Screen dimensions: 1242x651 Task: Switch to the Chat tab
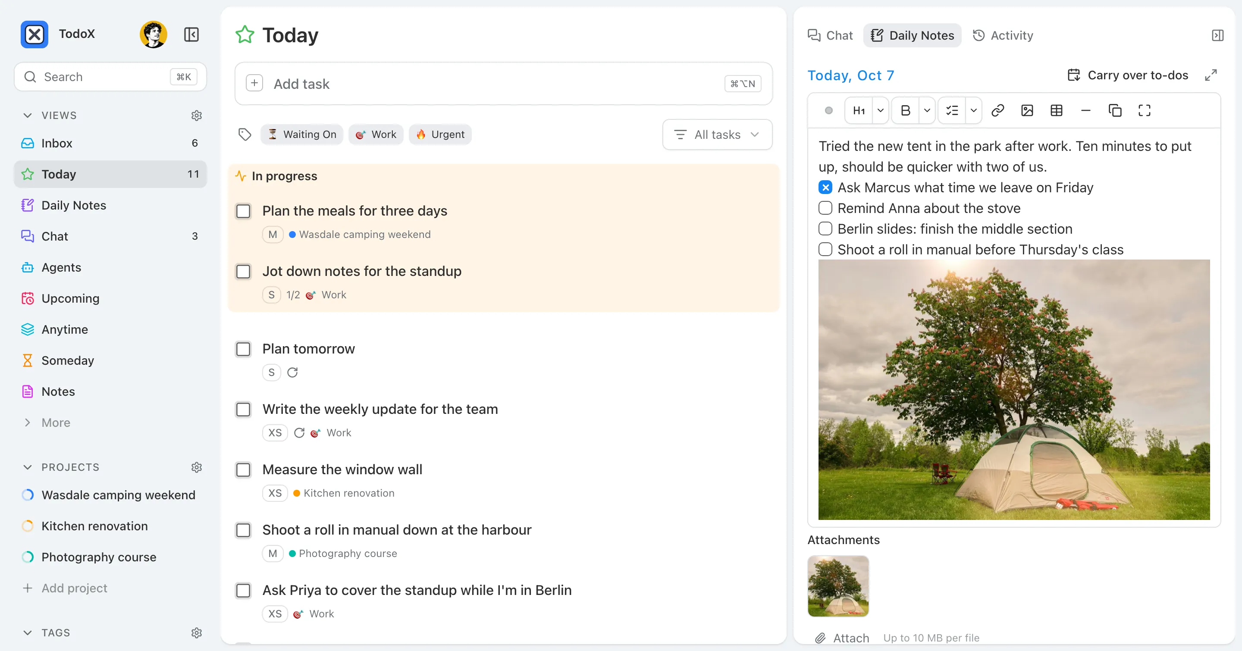[830, 35]
